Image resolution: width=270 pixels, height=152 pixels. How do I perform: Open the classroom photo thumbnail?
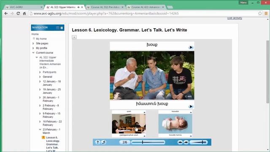tap(129, 124)
